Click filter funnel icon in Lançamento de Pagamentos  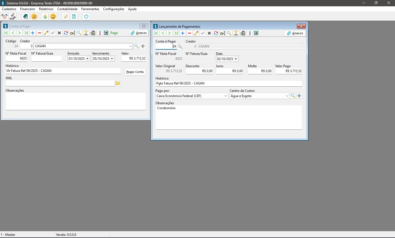tap(236, 33)
